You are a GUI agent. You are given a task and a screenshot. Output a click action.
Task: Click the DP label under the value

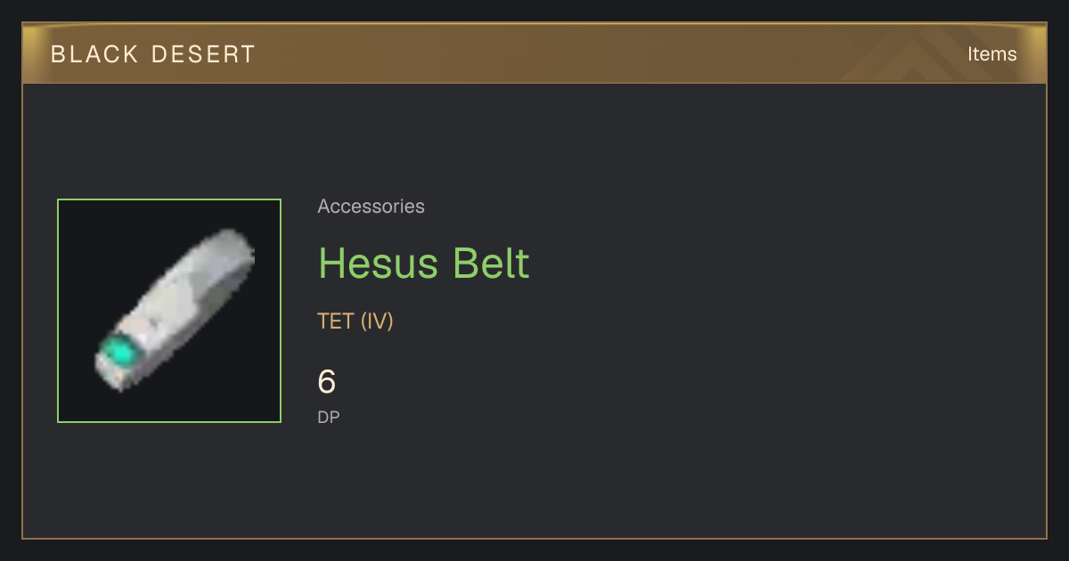pos(329,417)
